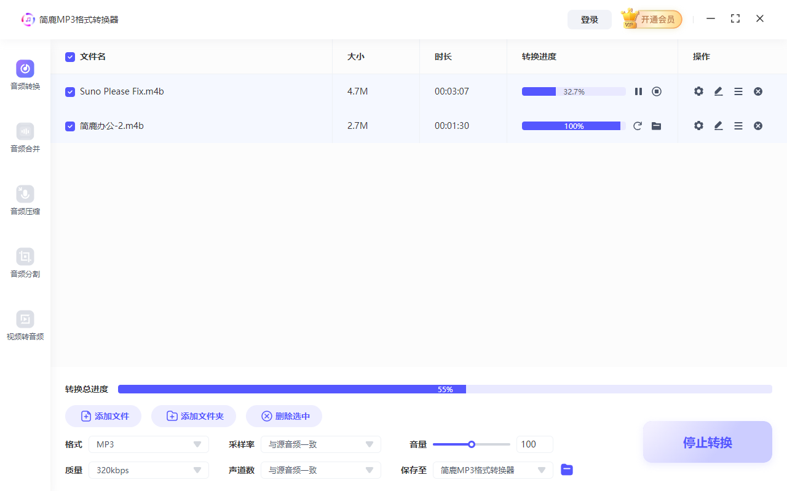The width and height of the screenshot is (787, 491).
Task: Open the 质量 (quality) dropdown
Action: pos(148,470)
